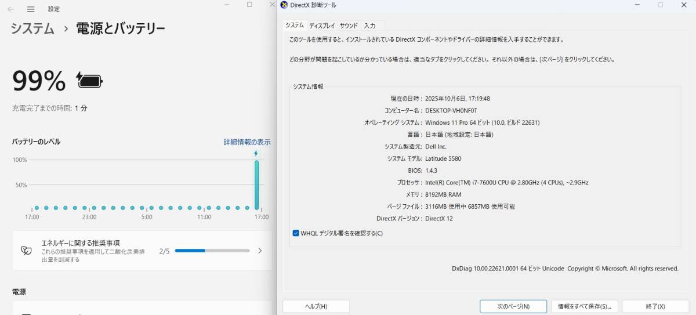Click the energy recommendations 2/5 progress bar
Viewport: 696px width, 315px height.
pos(212,251)
